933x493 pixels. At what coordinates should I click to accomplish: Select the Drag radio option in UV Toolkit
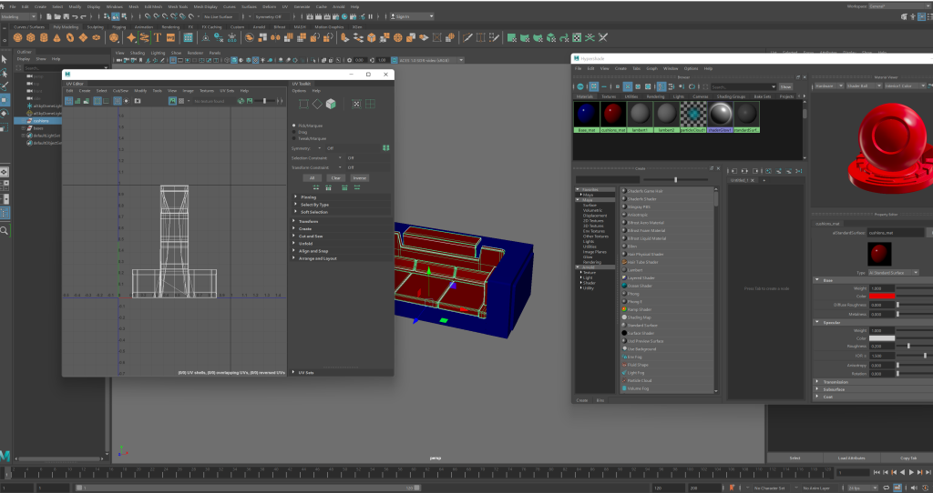click(293, 132)
